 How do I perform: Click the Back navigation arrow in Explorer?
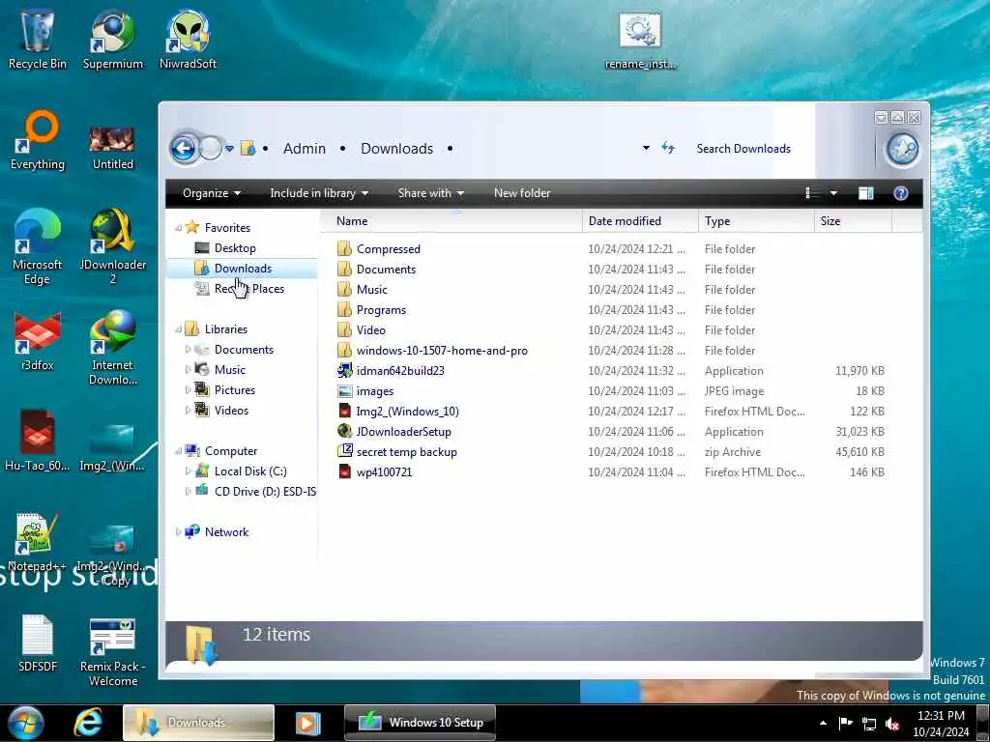(x=184, y=149)
